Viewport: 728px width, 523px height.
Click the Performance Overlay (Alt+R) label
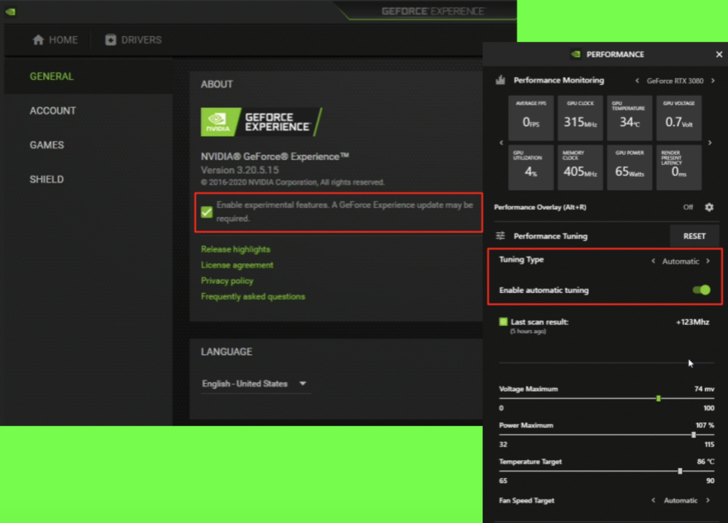(x=540, y=207)
